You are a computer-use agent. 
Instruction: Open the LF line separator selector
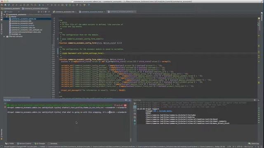point(234,147)
